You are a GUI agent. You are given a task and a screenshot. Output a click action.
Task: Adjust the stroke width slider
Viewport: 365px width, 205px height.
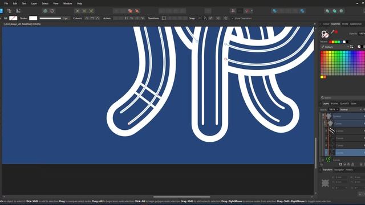(50, 18)
